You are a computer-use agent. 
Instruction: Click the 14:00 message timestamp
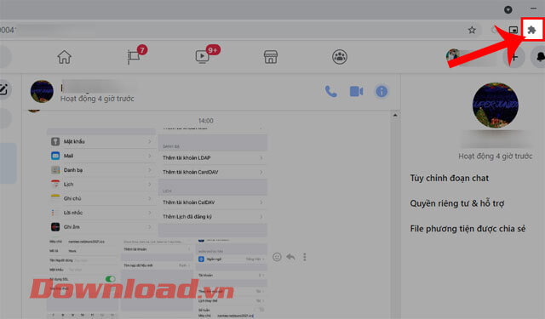click(x=206, y=121)
